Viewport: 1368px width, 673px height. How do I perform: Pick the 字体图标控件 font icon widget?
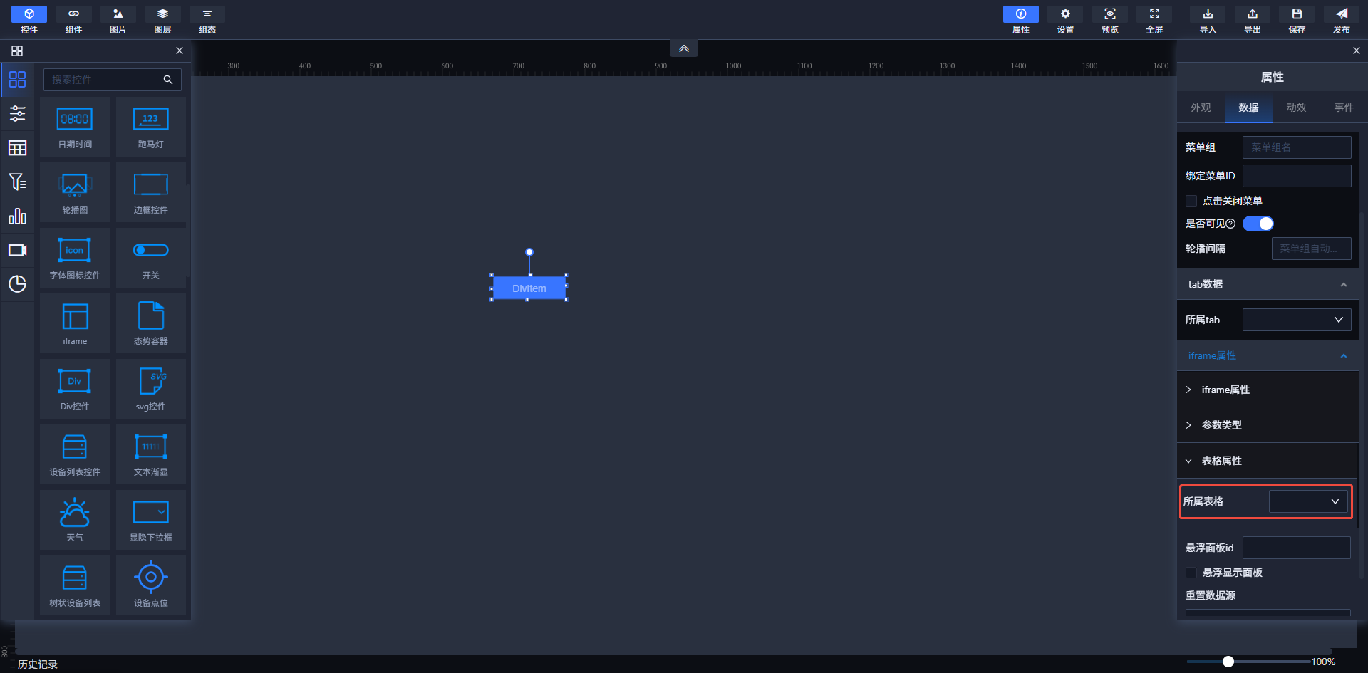(75, 258)
